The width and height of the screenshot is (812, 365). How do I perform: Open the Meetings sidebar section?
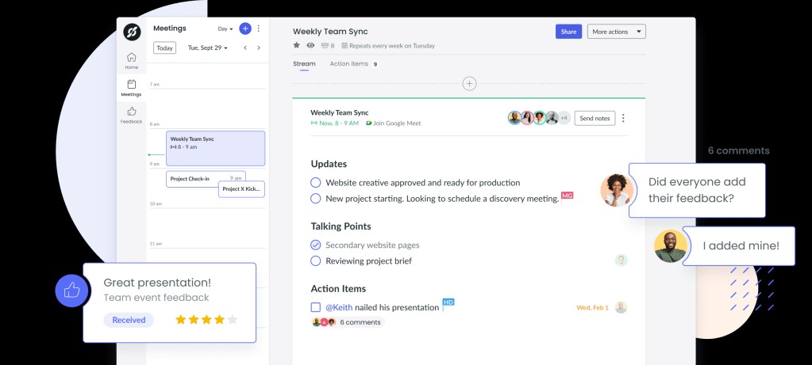[132, 88]
